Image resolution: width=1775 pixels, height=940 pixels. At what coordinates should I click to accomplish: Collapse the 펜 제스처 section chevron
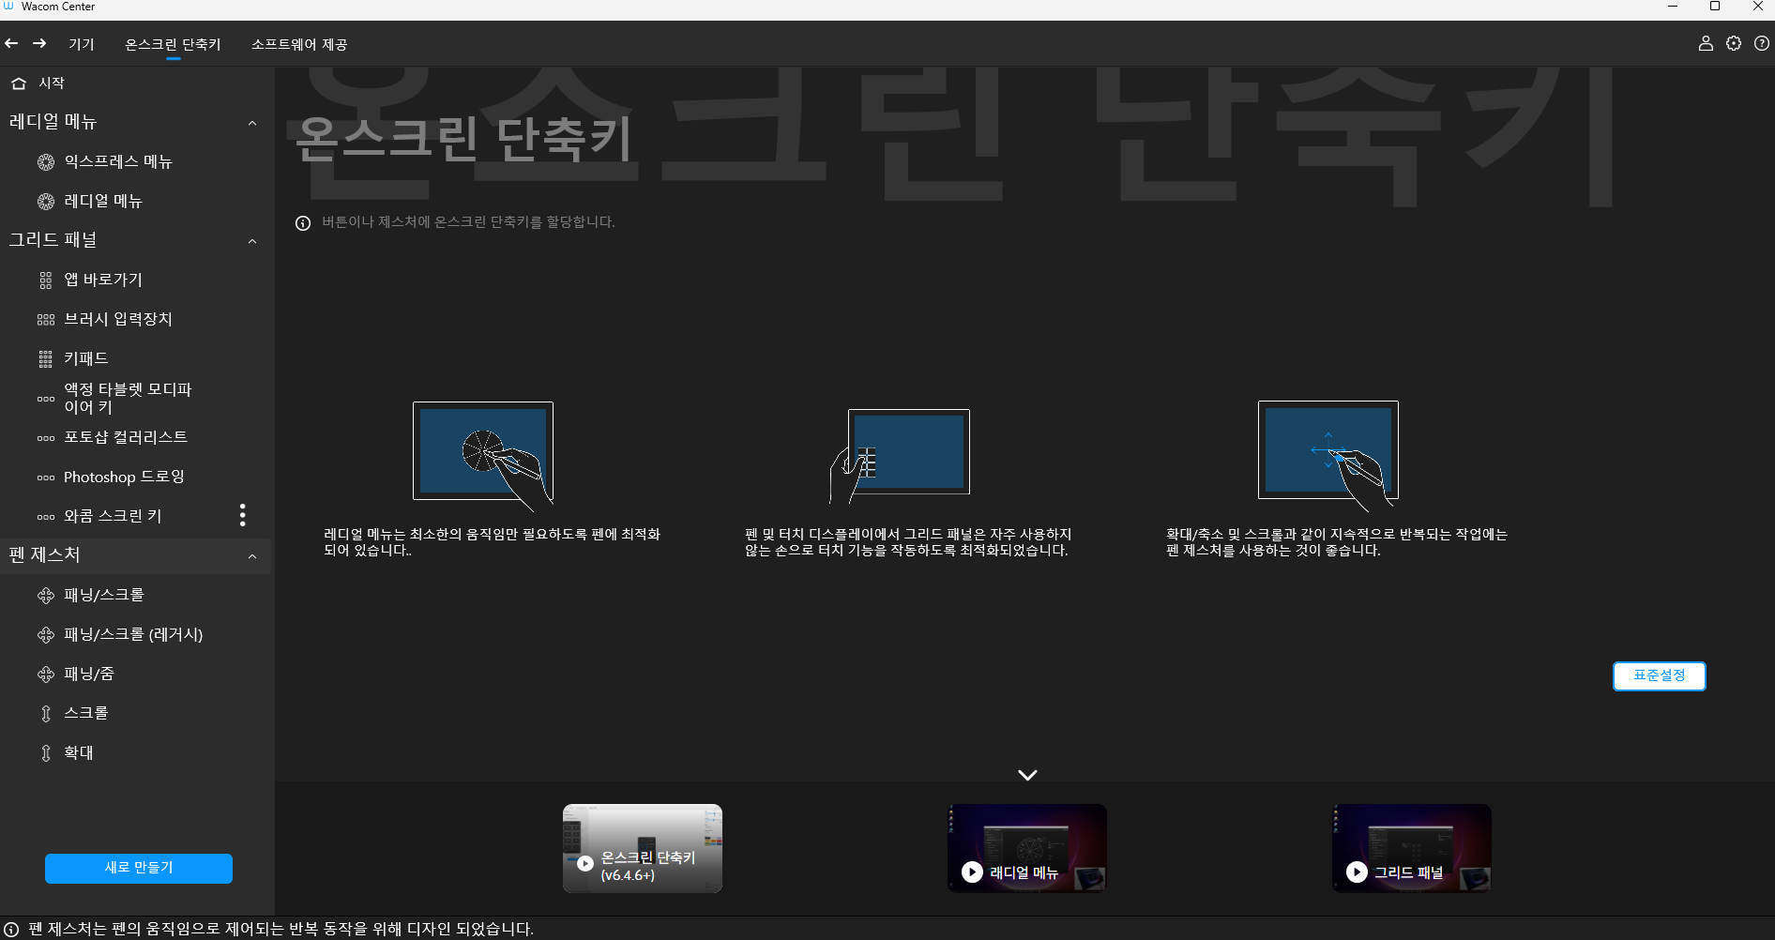click(252, 556)
